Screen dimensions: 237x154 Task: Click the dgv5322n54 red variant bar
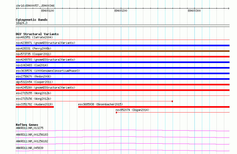[122, 85]
